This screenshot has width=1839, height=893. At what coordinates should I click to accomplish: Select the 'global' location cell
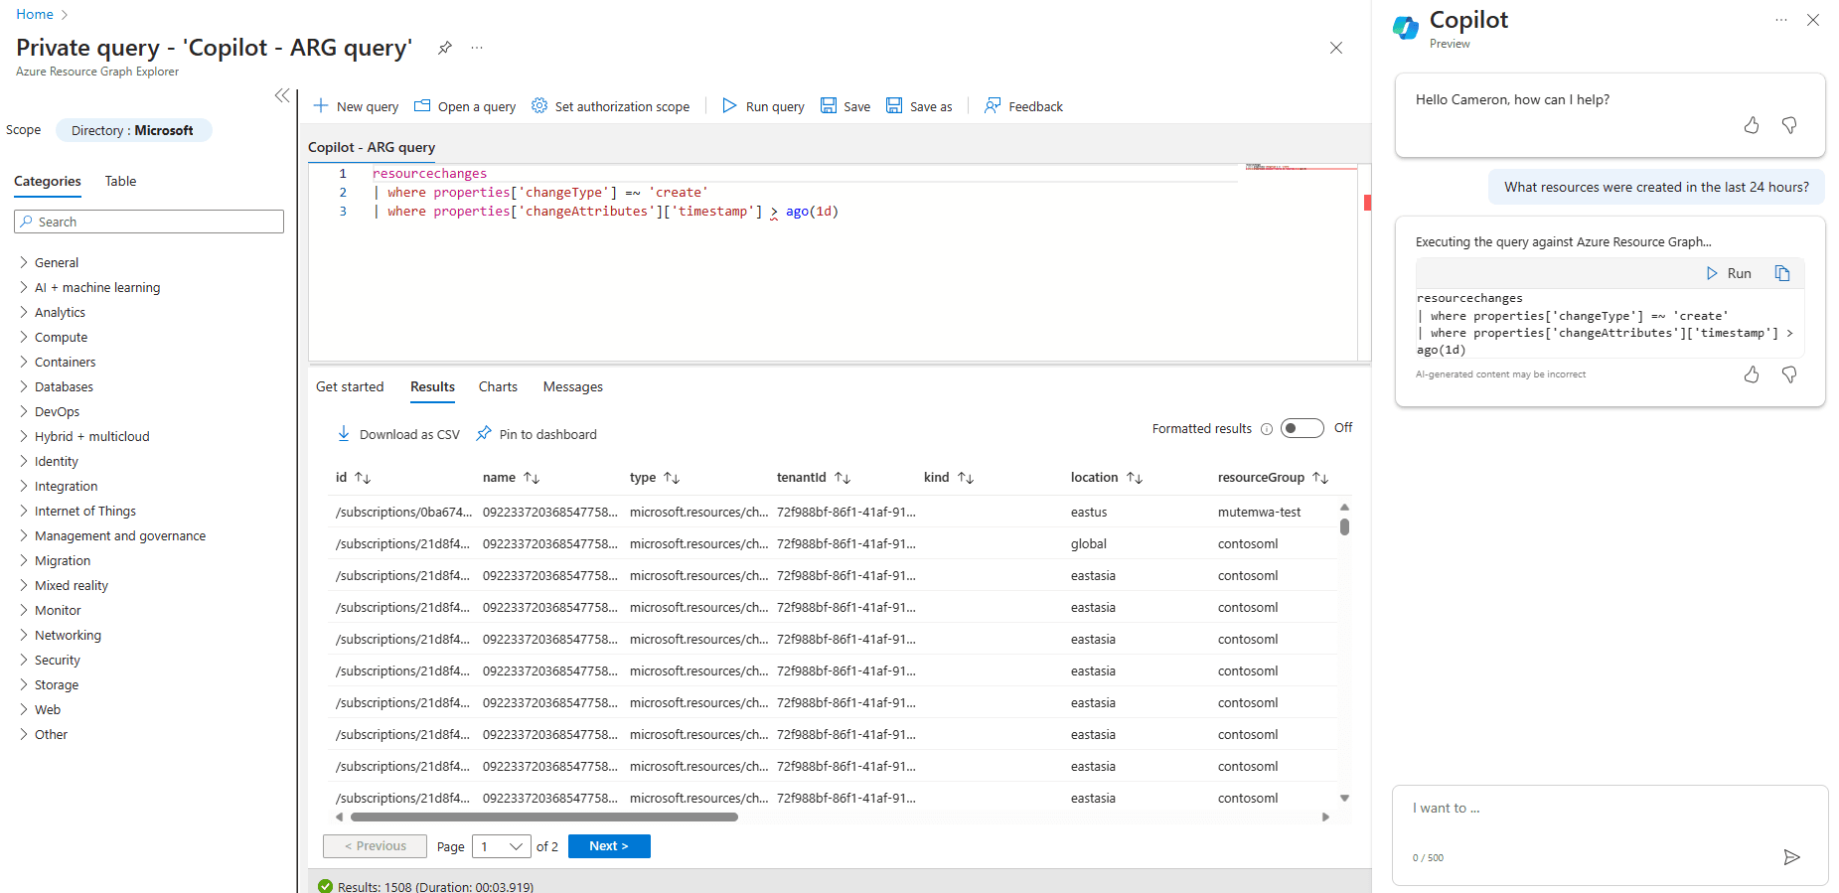pyautogui.click(x=1089, y=543)
